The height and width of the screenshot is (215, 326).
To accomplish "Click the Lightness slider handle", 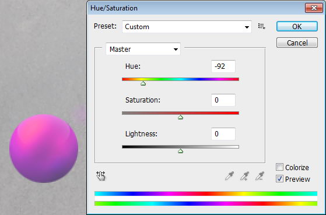I will coord(180,151).
